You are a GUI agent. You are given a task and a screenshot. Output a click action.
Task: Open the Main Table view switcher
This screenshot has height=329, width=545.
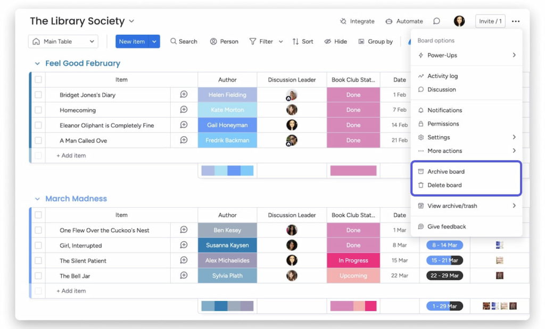tap(63, 41)
